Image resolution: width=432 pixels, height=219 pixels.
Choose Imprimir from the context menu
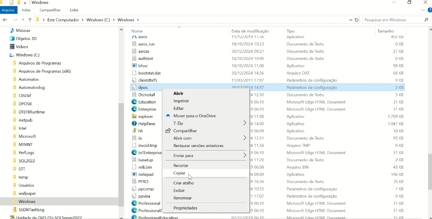(x=181, y=101)
